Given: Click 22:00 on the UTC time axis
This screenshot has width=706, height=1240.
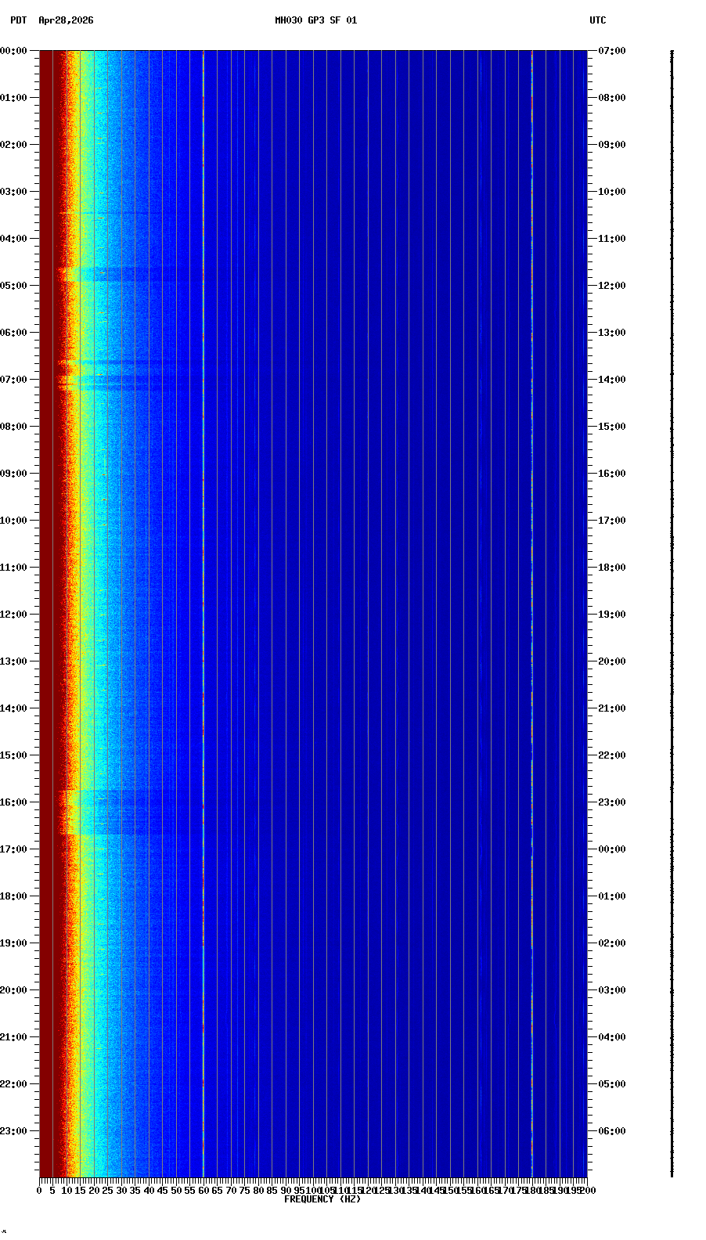Looking at the screenshot, I should point(612,755).
